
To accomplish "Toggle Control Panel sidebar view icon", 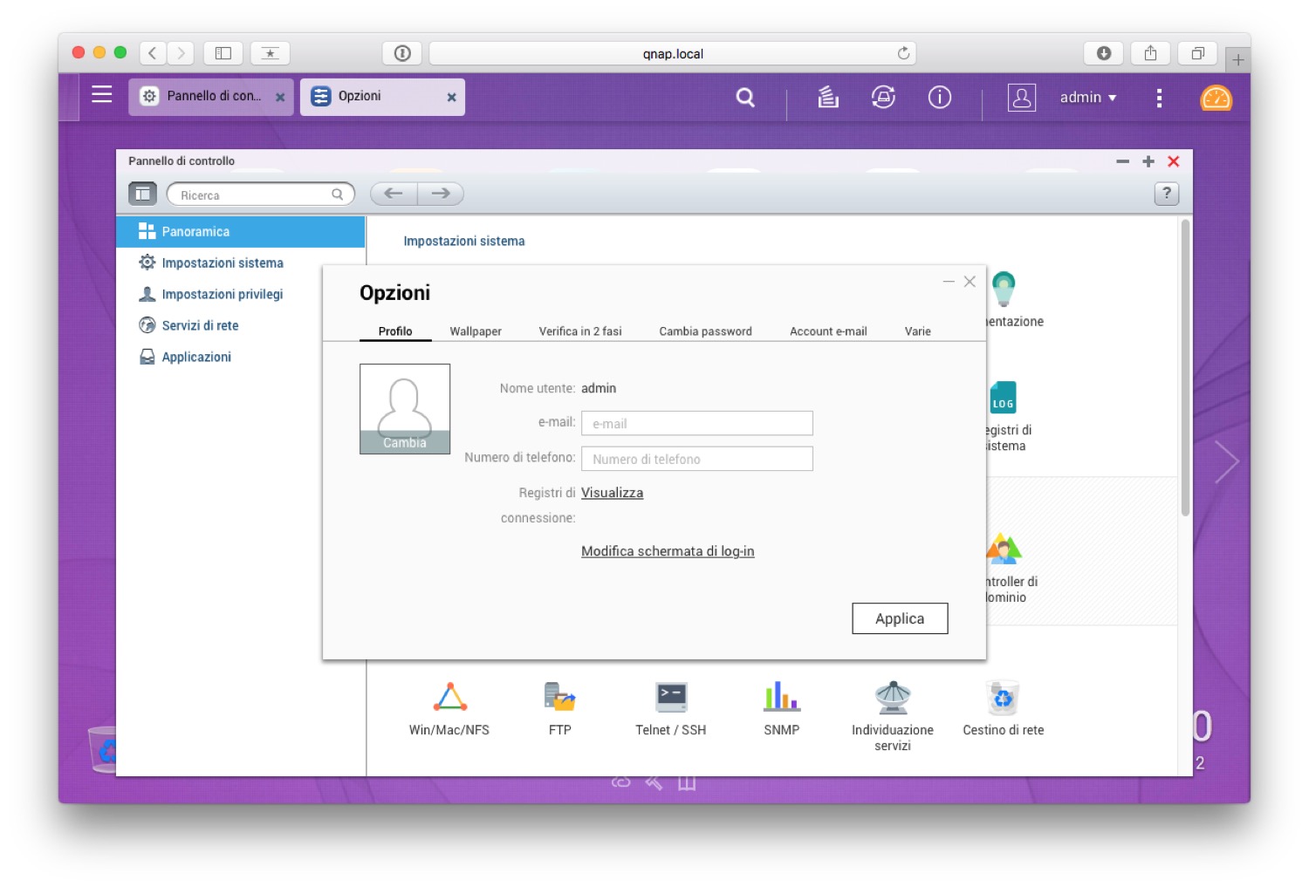I will point(142,194).
